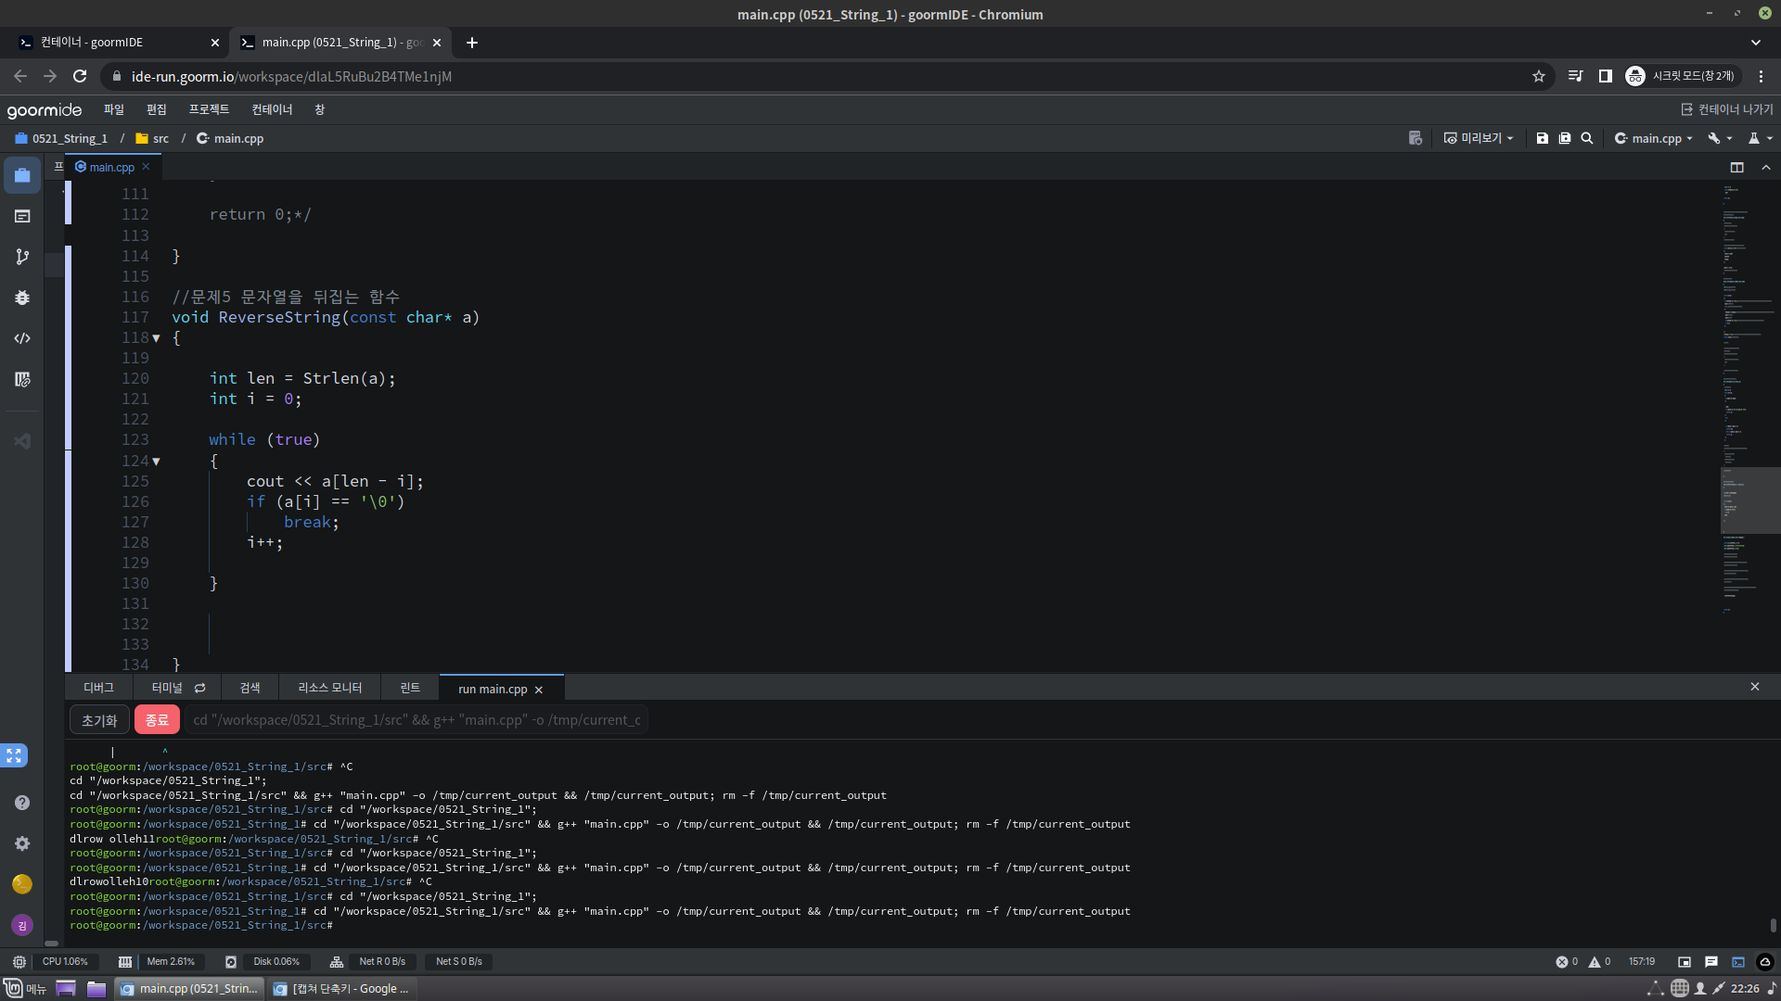Refresh the terminal tab icon
The width and height of the screenshot is (1781, 1001).
pyautogui.click(x=200, y=688)
